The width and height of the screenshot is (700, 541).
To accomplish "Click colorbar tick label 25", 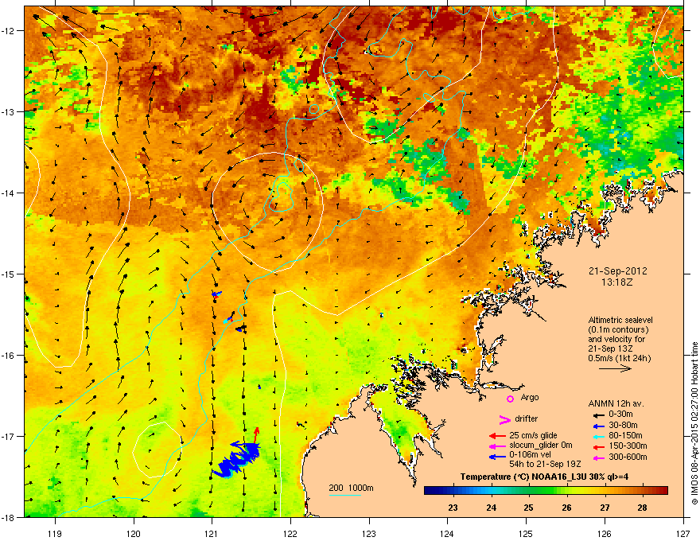I will [528, 508].
